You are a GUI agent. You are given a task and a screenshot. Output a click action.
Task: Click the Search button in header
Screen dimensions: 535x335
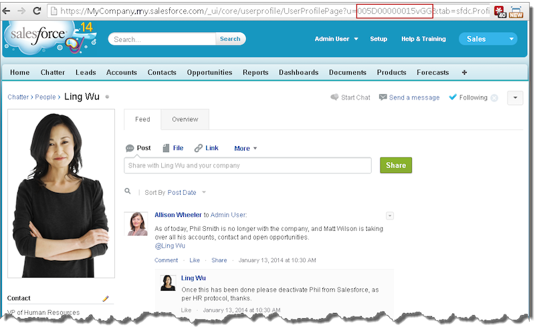230,39
